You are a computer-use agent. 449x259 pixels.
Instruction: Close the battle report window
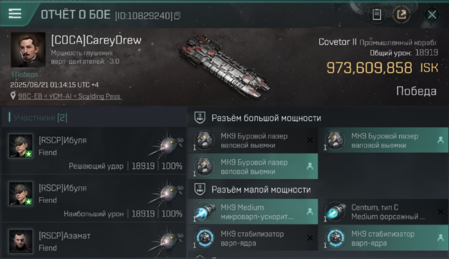click(x=432, y=15)
